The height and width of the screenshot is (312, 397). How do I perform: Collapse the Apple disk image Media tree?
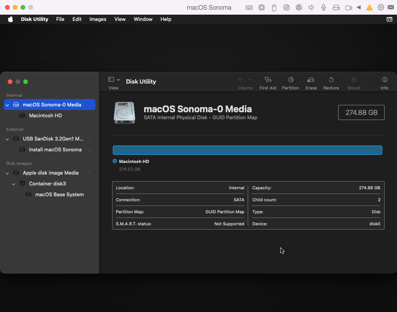[7, 173]
